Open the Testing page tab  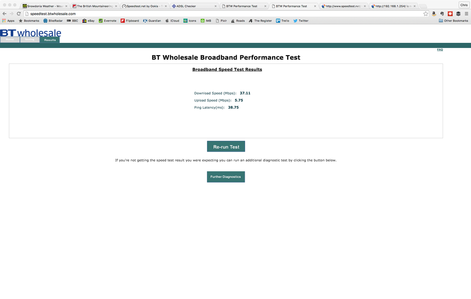click(x=29, y=40)
